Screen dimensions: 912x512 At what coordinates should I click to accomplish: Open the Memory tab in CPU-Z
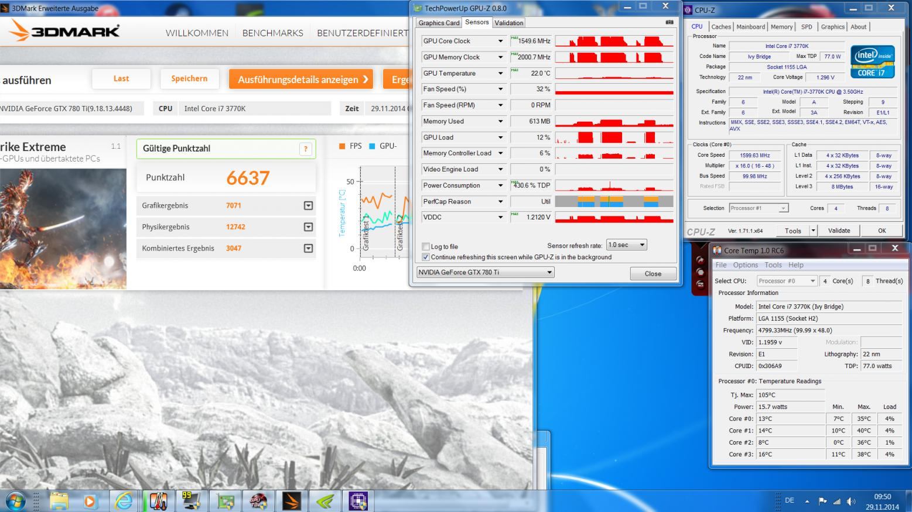click(x=781, y=27)
